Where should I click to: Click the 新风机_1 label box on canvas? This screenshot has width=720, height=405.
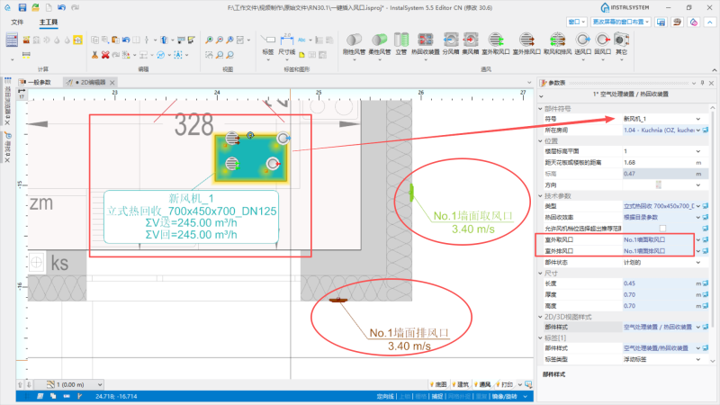[x=191, y=217]
